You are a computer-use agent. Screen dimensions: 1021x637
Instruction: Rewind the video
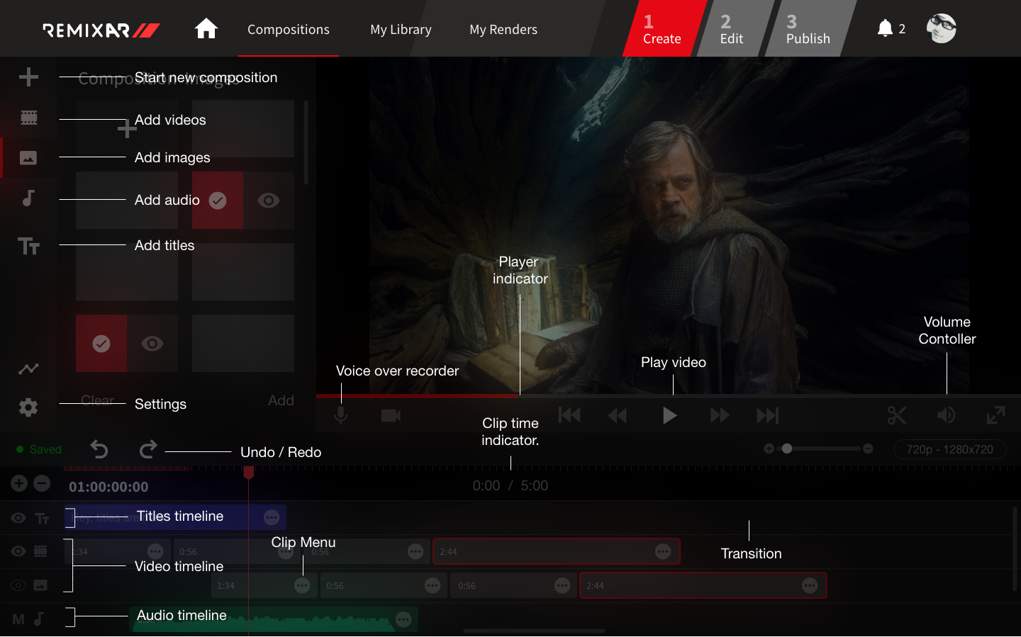pos(618,415)
